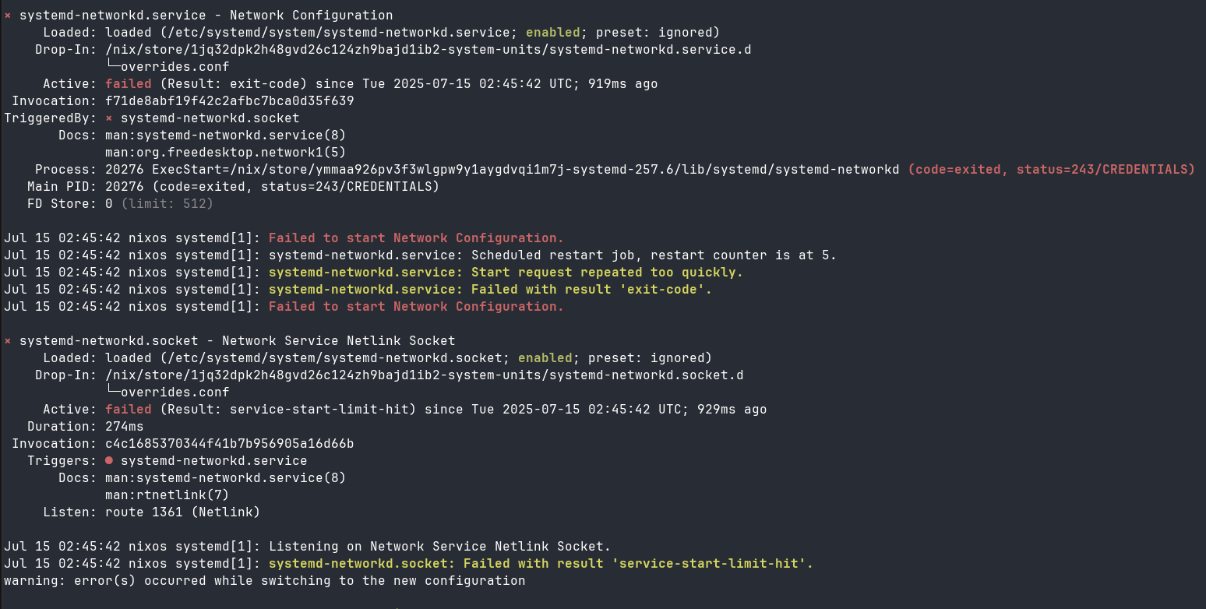Click the first 'Failed to start Network Configuration' line
Viewport: 1206px width, 609px height.
coord(416,238)
